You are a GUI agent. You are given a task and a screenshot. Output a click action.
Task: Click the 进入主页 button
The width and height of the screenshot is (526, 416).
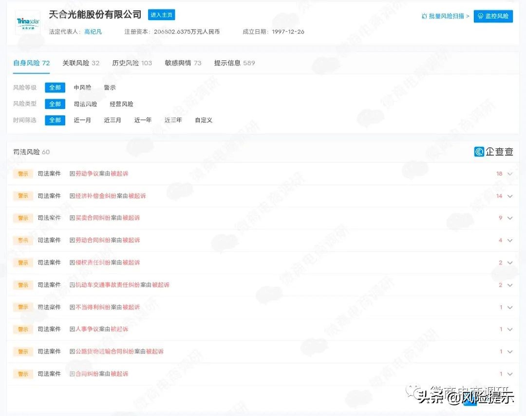pyautogui.click(x=161, y=15)
